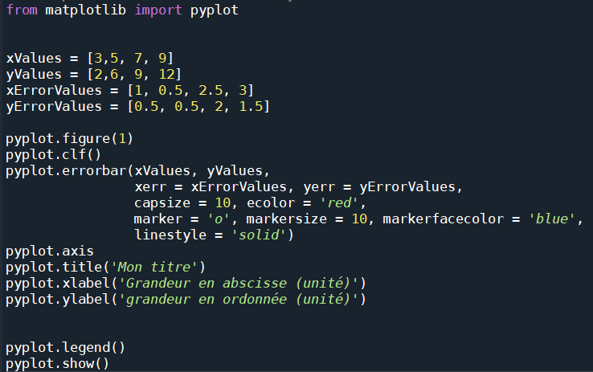Click the 'xlabel' function call
Screen dimensions: 593x372
pyautogui.click(x=86, y=284)
